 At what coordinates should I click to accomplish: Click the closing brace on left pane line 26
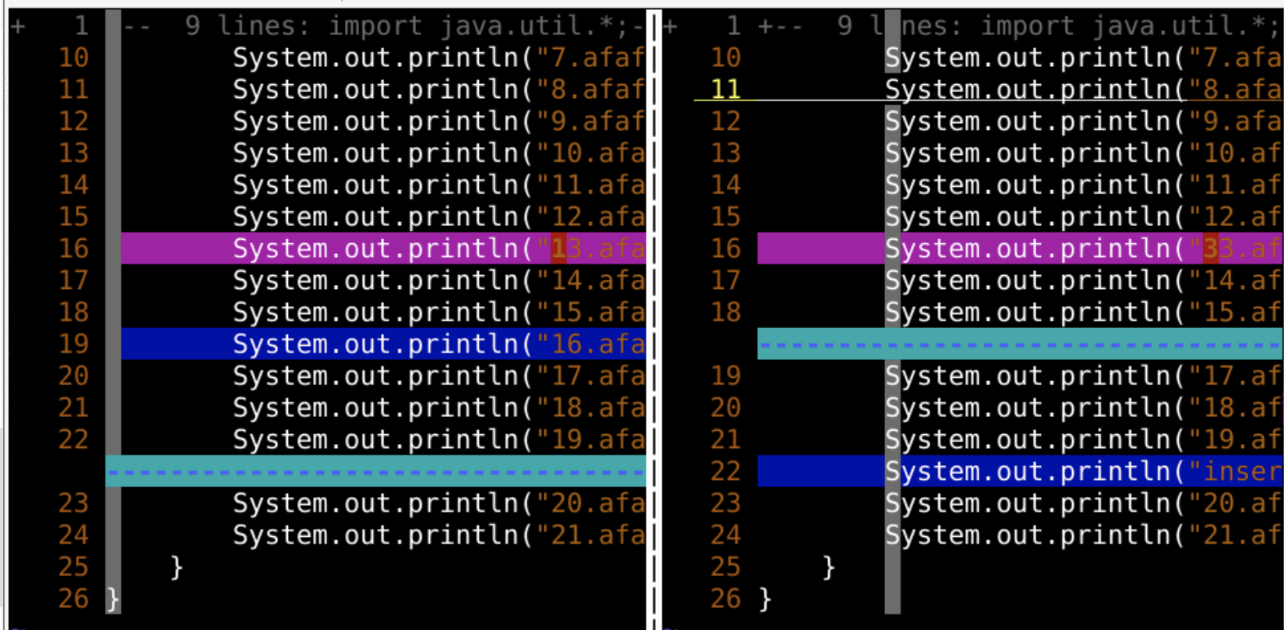113,599
